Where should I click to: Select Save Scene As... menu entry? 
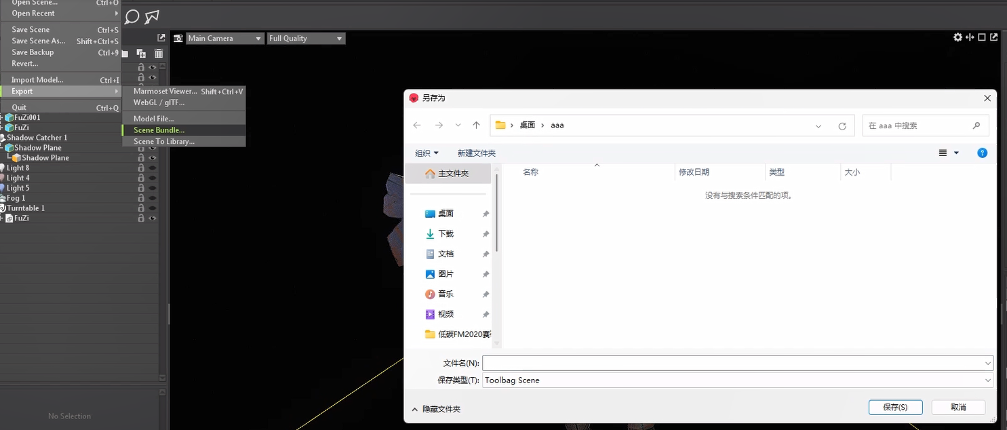point(39,41)
